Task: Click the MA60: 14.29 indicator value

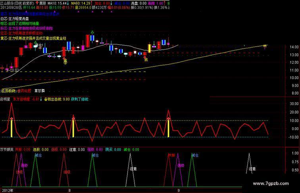Action: pos(80,3)
